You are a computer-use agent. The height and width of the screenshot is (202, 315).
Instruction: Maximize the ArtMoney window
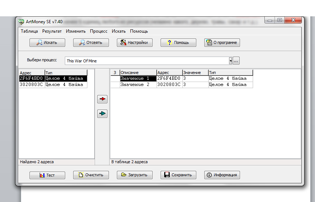tap(279, 20)
